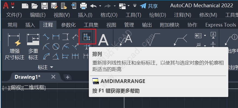Open the Undo history dropdown arrow
The height and width of the screenshot is (108, 238).
pos(100,6)
